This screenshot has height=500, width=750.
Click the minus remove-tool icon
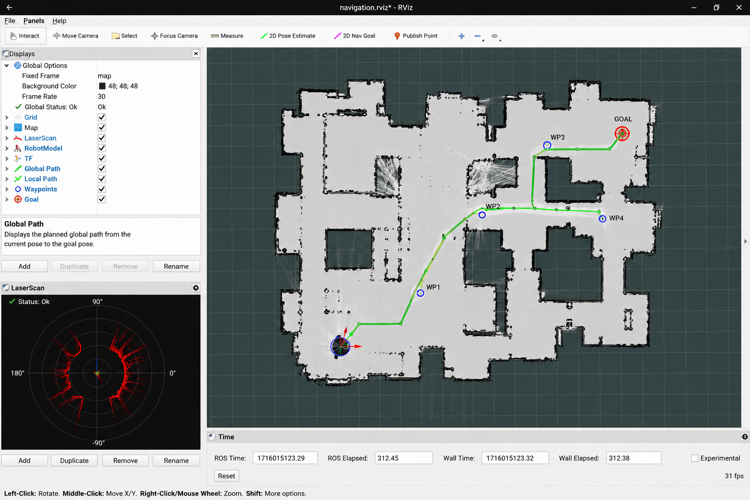(478, 36)
